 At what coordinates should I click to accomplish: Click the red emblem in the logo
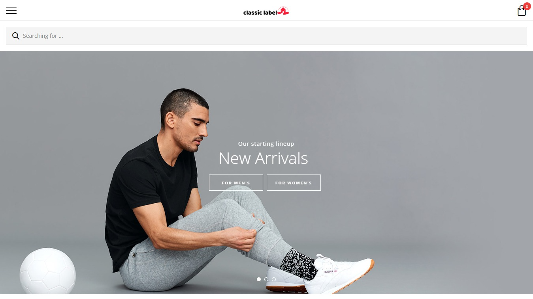[x=283, y=11]
